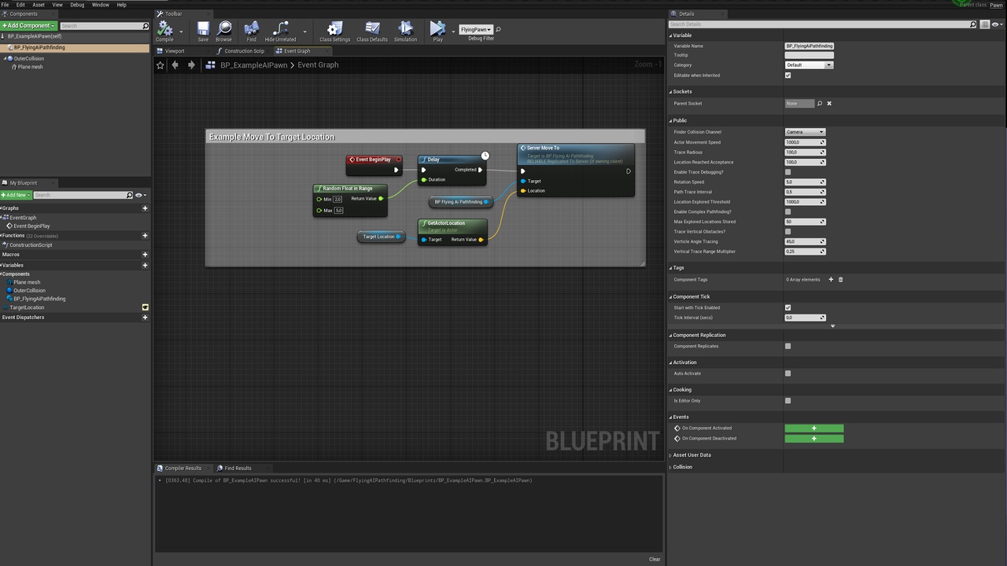
Task: Click the Simulation toolbar icon
Action: [405, 31]
